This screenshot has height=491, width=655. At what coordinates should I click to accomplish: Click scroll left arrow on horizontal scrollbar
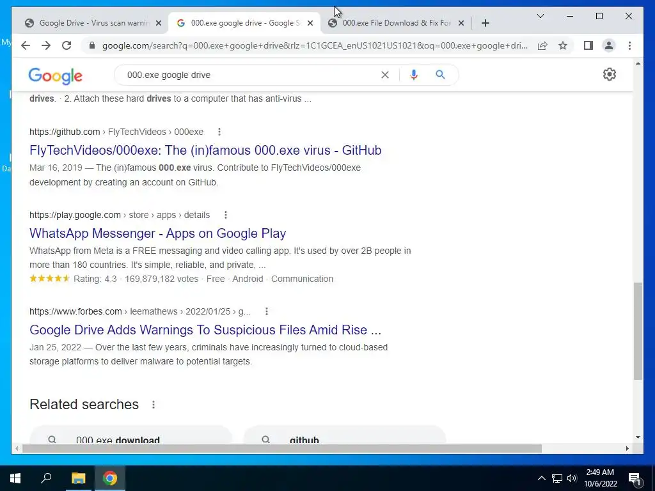17,448
